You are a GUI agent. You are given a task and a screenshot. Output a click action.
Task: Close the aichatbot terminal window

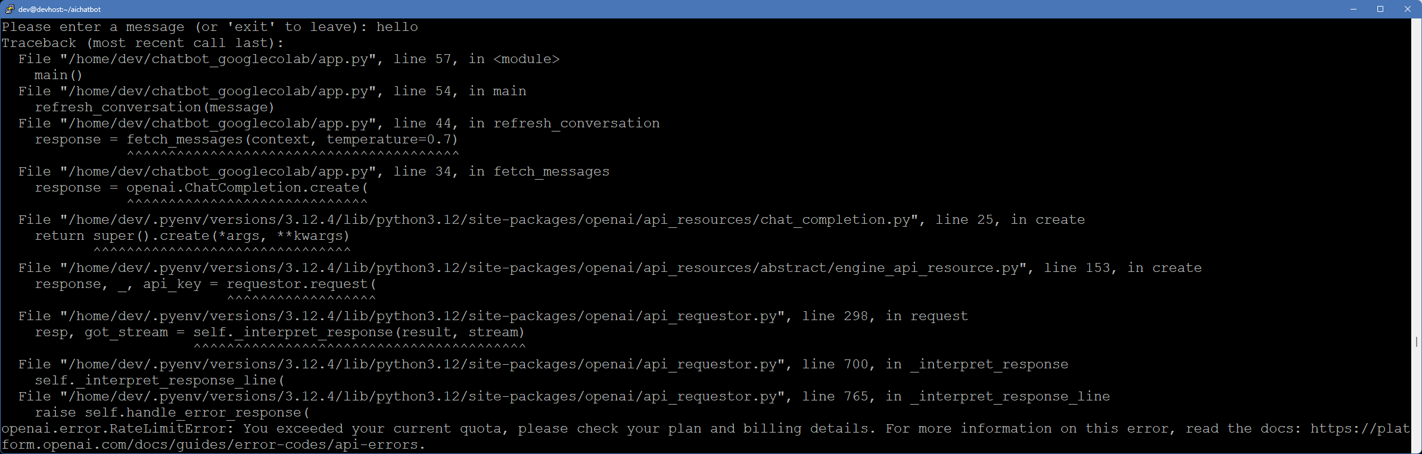pyautogui.click(x=1408, y=9)
